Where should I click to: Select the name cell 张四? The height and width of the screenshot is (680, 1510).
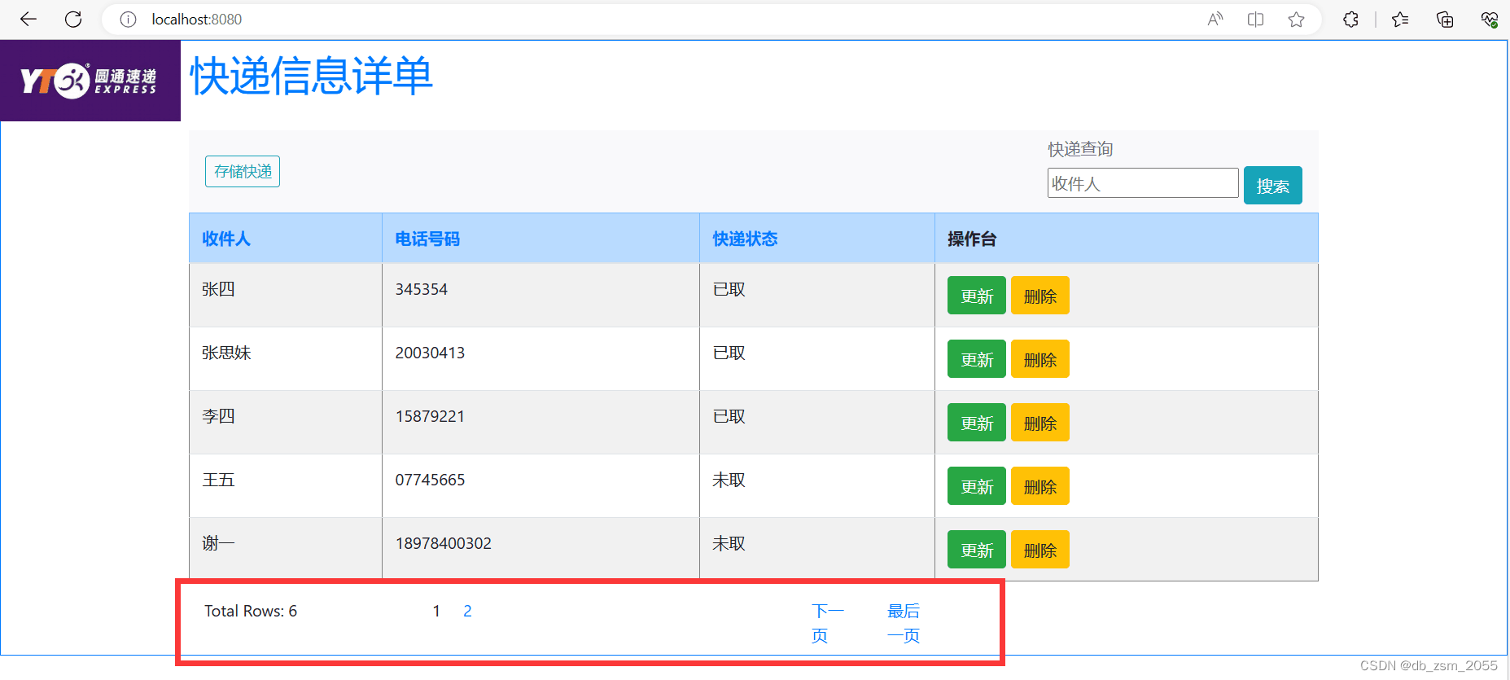[218, 289]
